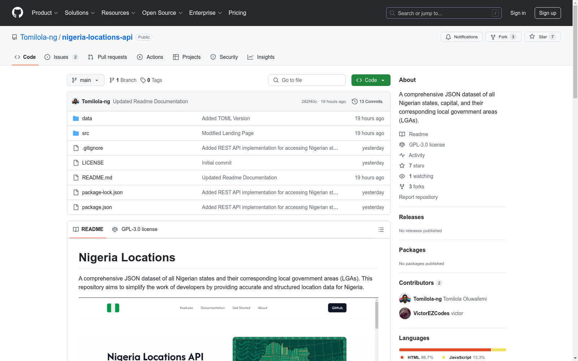This screenshot has width=578, height=361.
Task: Select the GPL-3.0 license tab in README panel
Action: pyautogui.click(x=135, y=229)
